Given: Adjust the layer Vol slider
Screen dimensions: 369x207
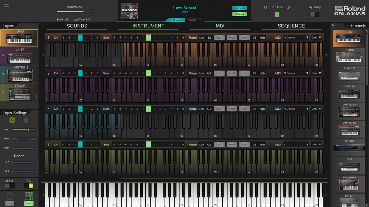Looking at the screenshot, I should click(x=24, y=130).
